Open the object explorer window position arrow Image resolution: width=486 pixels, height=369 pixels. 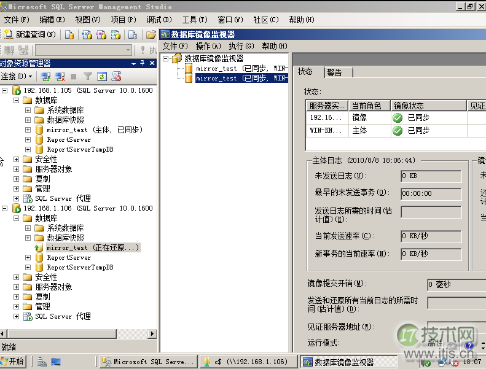pos(133,63)
